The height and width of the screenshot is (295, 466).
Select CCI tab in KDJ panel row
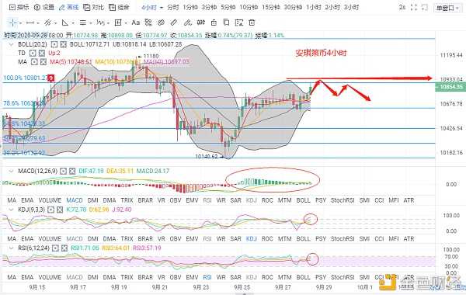pos(379,239)
